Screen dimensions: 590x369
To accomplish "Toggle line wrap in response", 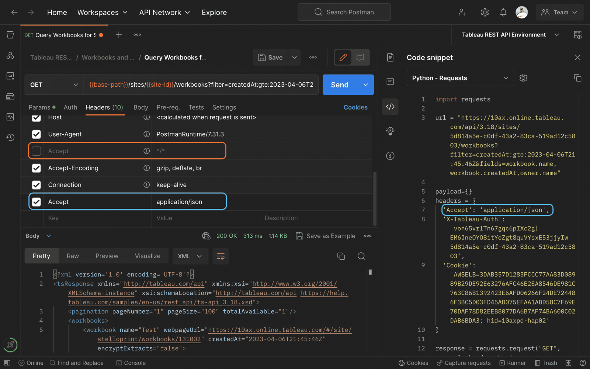I will [x=221, y=256].
